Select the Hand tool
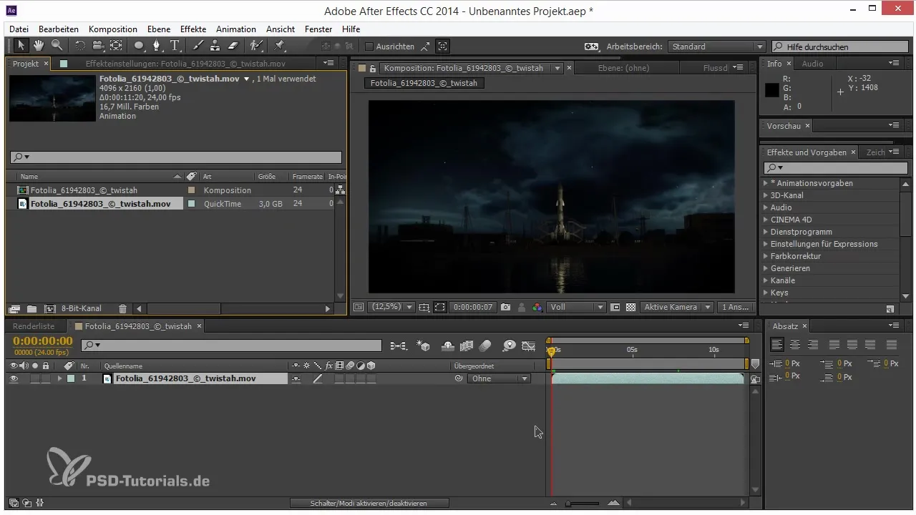916x515 pixels. point(39,46)
